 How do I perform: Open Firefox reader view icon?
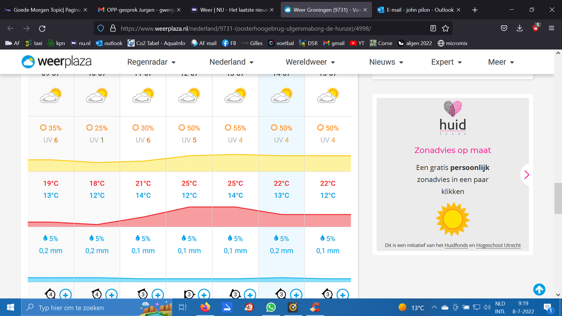click(433, 29)
